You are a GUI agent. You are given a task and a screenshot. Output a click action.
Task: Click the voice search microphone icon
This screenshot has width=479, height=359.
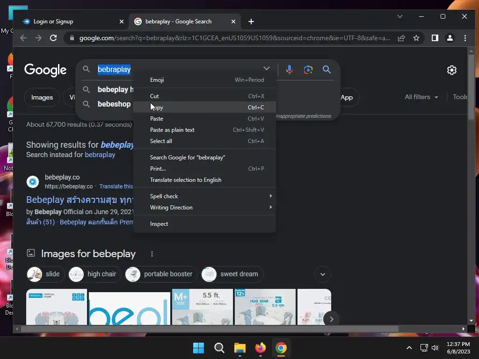[289, 70]
